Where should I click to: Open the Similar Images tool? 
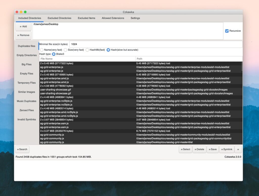coord(27,92)
